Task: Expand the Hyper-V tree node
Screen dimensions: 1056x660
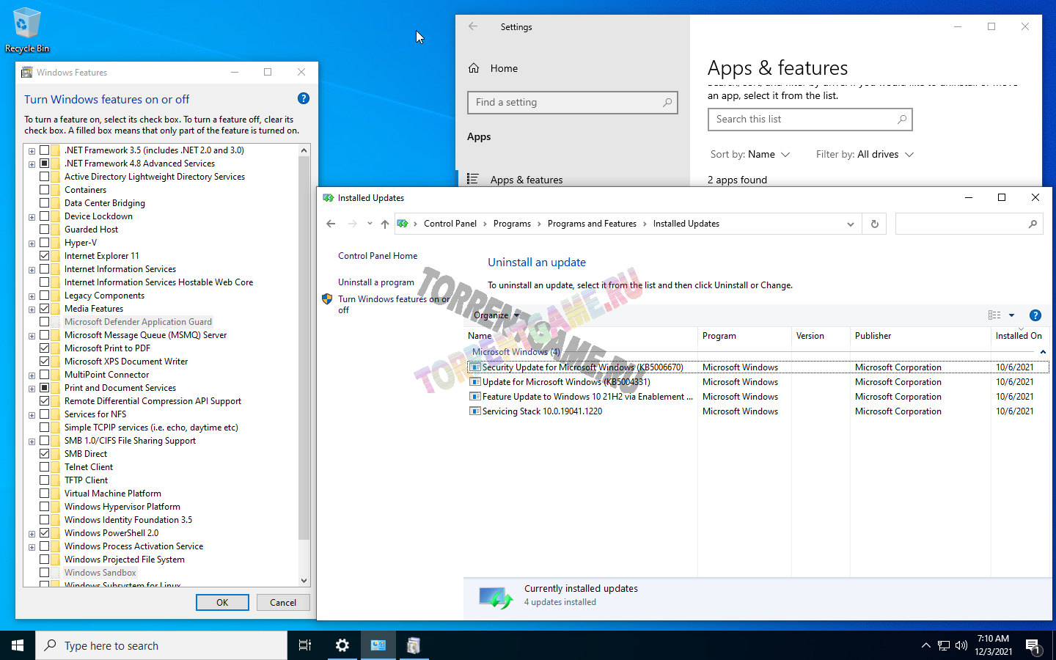Action: pyautogui.click(x=32, y=243)
